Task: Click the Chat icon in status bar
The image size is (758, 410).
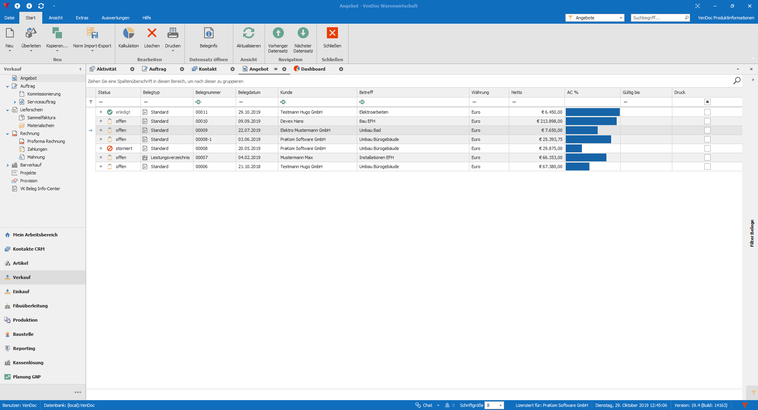Action: [418, 405]
